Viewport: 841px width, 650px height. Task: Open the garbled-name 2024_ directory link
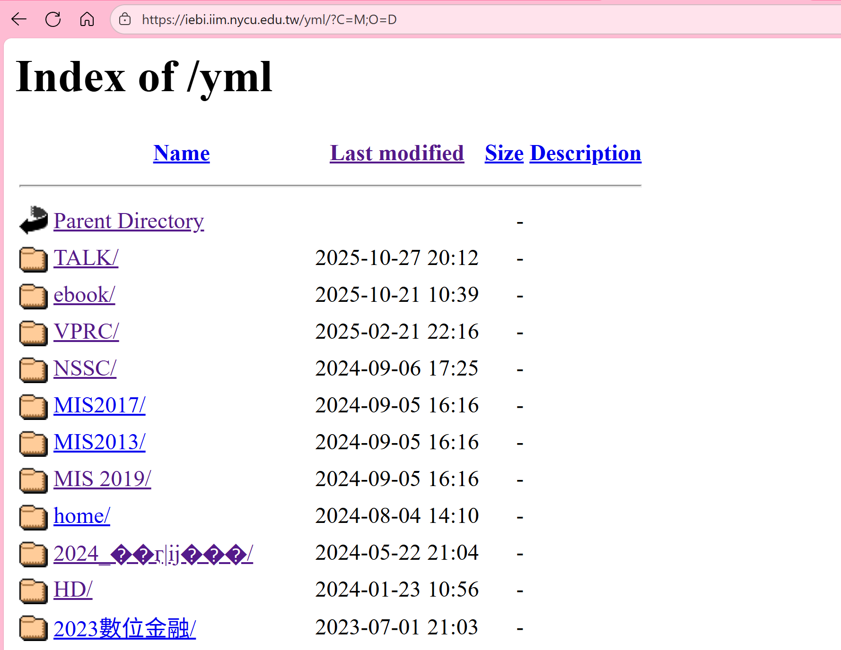[153, 554]
